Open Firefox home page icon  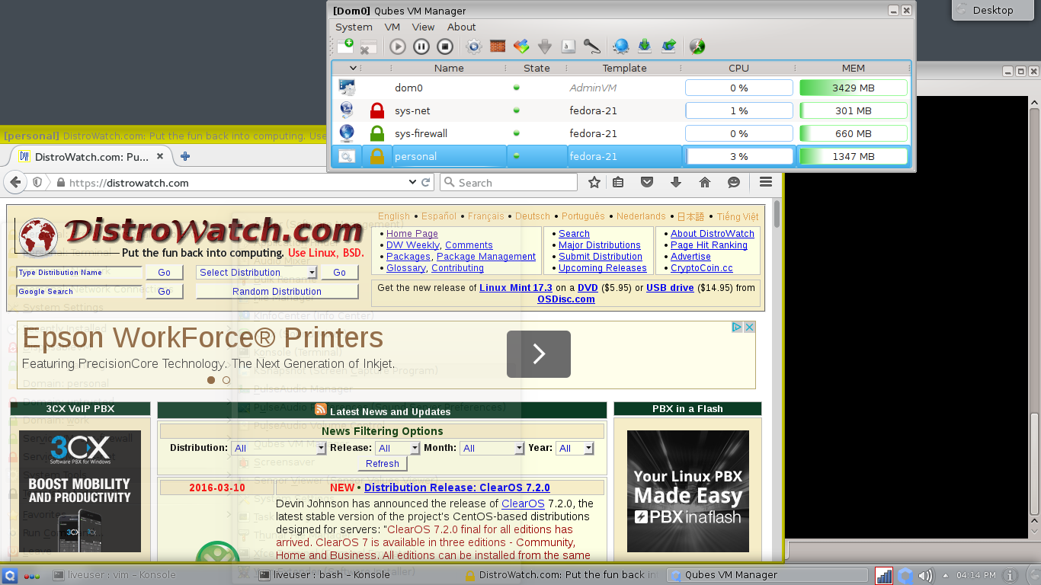pos(705,183)
